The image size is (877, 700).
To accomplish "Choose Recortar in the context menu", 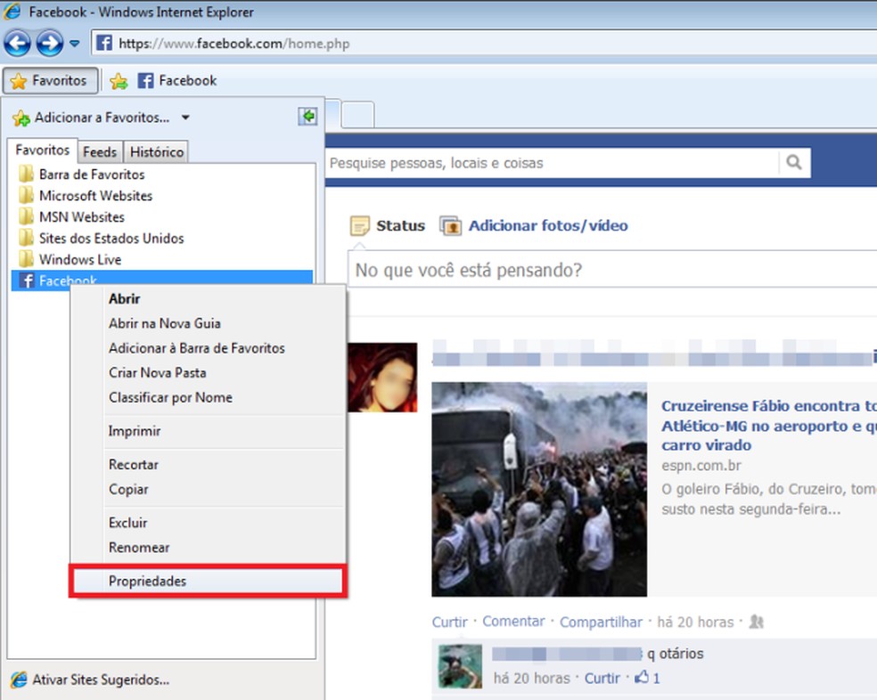I will tap(208, 465).
